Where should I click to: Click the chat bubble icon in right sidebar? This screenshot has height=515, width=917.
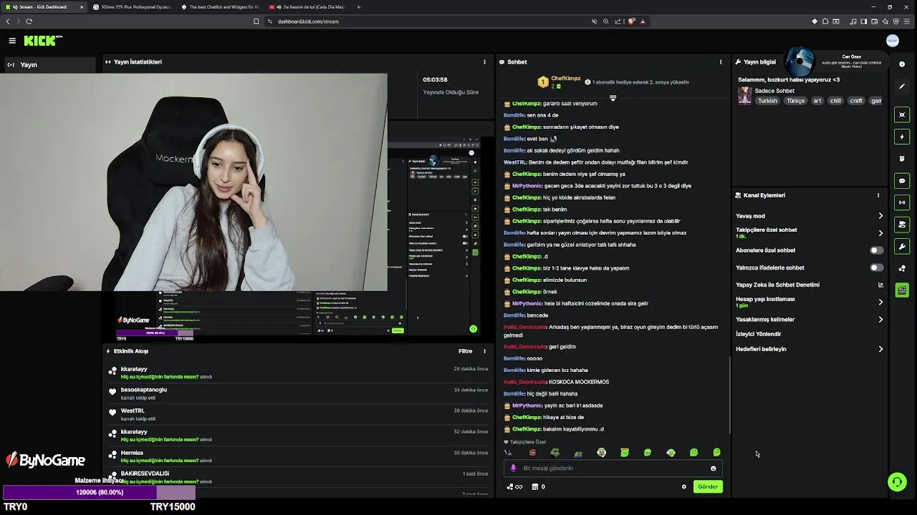tap(902, 181)
